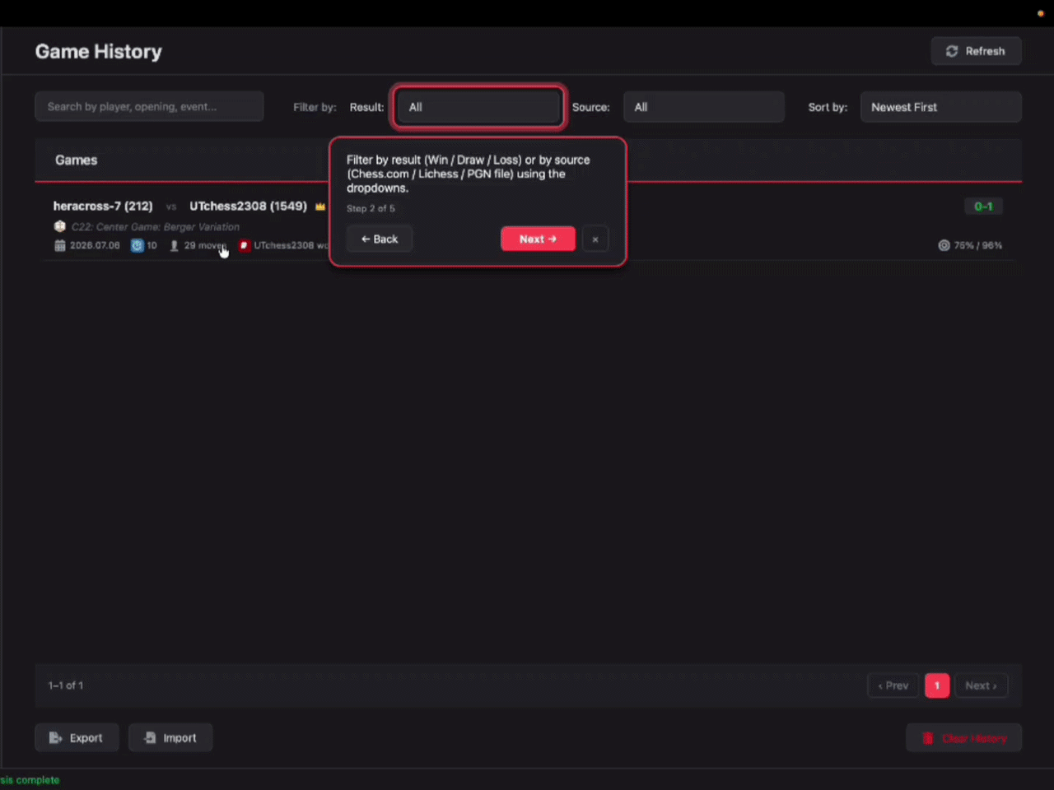This screenshot has width=1054, height=790.
Task: Click the 2026.07.06 game date
Action: (x=95, y=245)
